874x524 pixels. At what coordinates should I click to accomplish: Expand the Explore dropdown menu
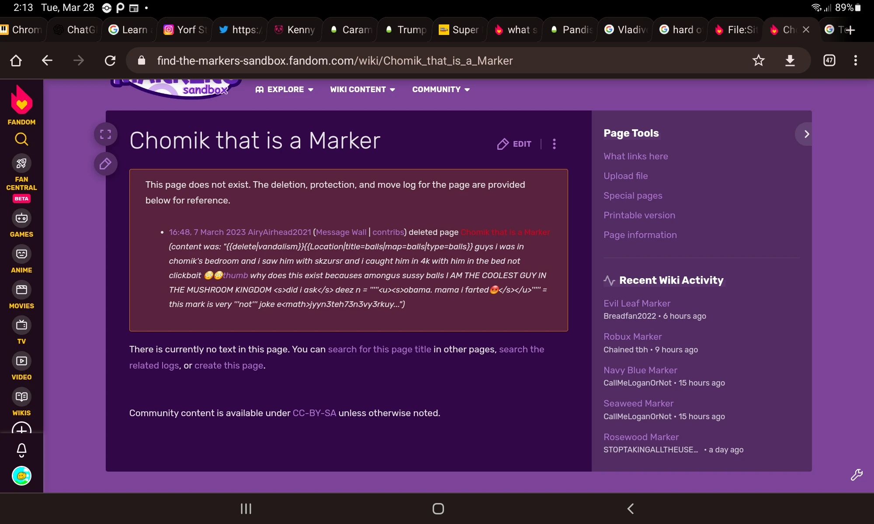click(x=284, y=90)
